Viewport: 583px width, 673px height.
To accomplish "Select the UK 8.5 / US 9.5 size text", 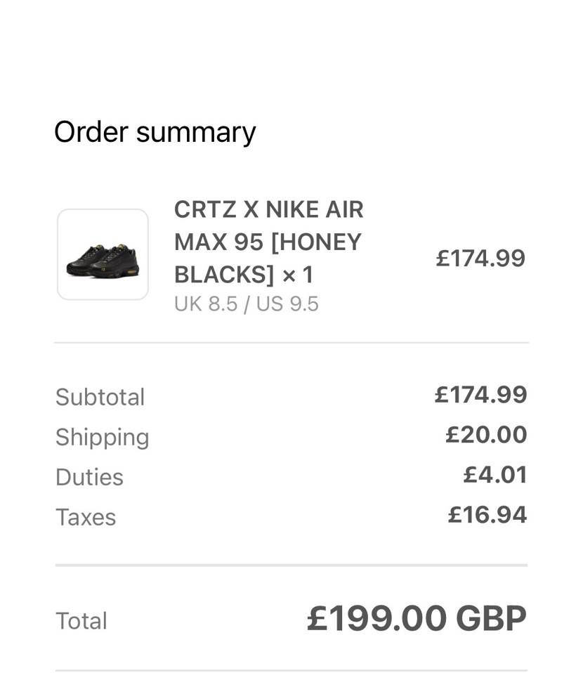I will pos(246,304).
